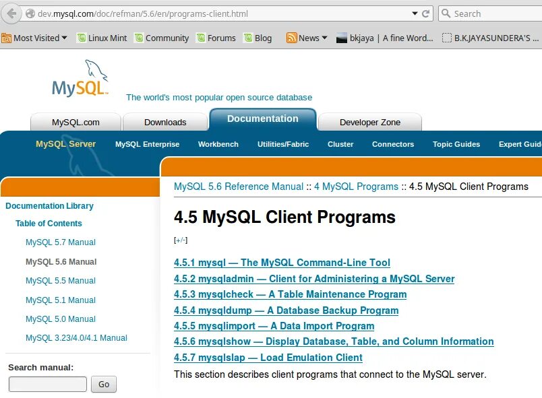
Task: Open Utilities/Fabric in navigation bar
Action: 283,144
